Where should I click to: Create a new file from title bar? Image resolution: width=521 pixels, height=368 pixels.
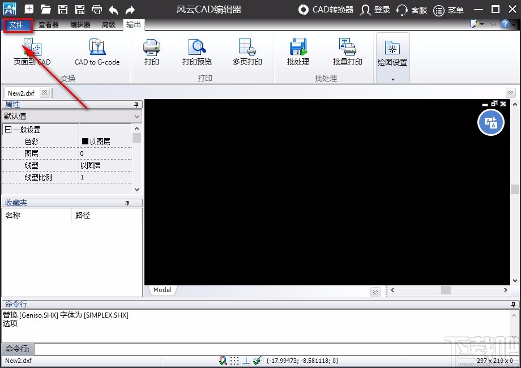click(x=28, y=9)
